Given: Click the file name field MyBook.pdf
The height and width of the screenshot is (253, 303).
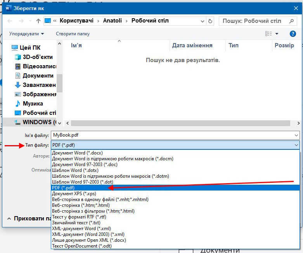Looking at the screenshot, I should click(175, 135).
